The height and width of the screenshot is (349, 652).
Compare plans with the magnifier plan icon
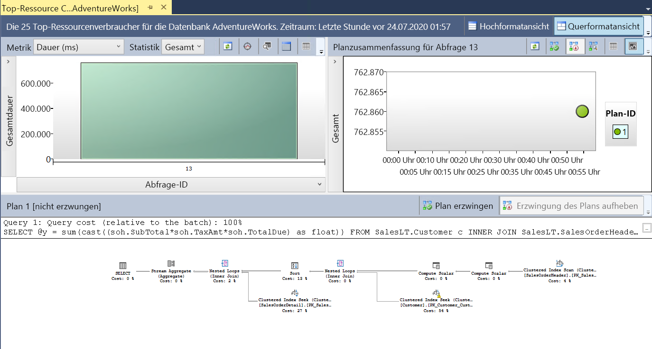click(593, 46)
